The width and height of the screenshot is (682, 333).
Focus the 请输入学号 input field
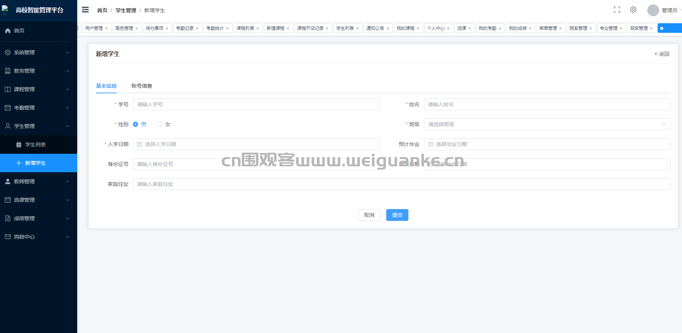(x=256, y=104)
